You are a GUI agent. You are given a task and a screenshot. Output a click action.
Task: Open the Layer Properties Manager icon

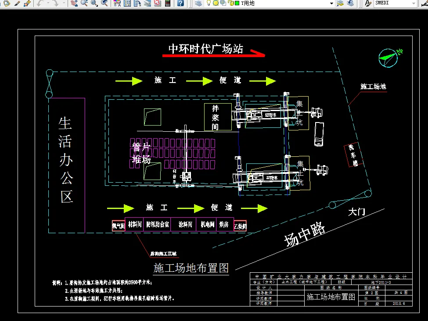[x=198, y=4]
